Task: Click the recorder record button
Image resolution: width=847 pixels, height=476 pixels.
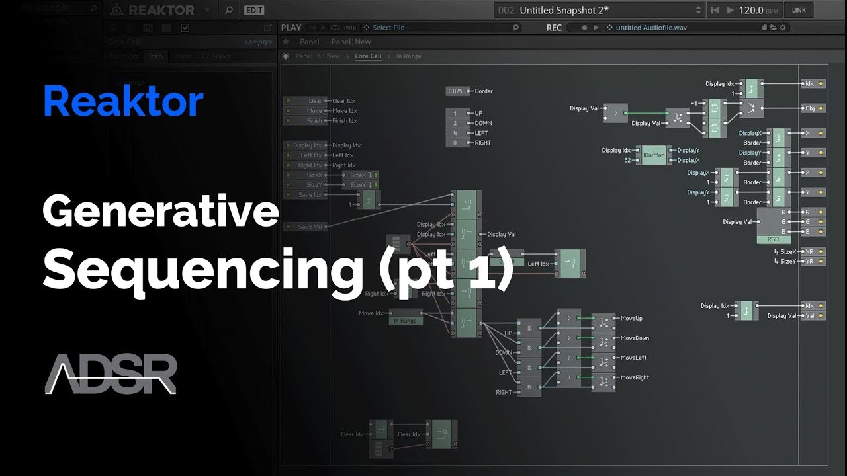Action: click(x=584, y=28)
